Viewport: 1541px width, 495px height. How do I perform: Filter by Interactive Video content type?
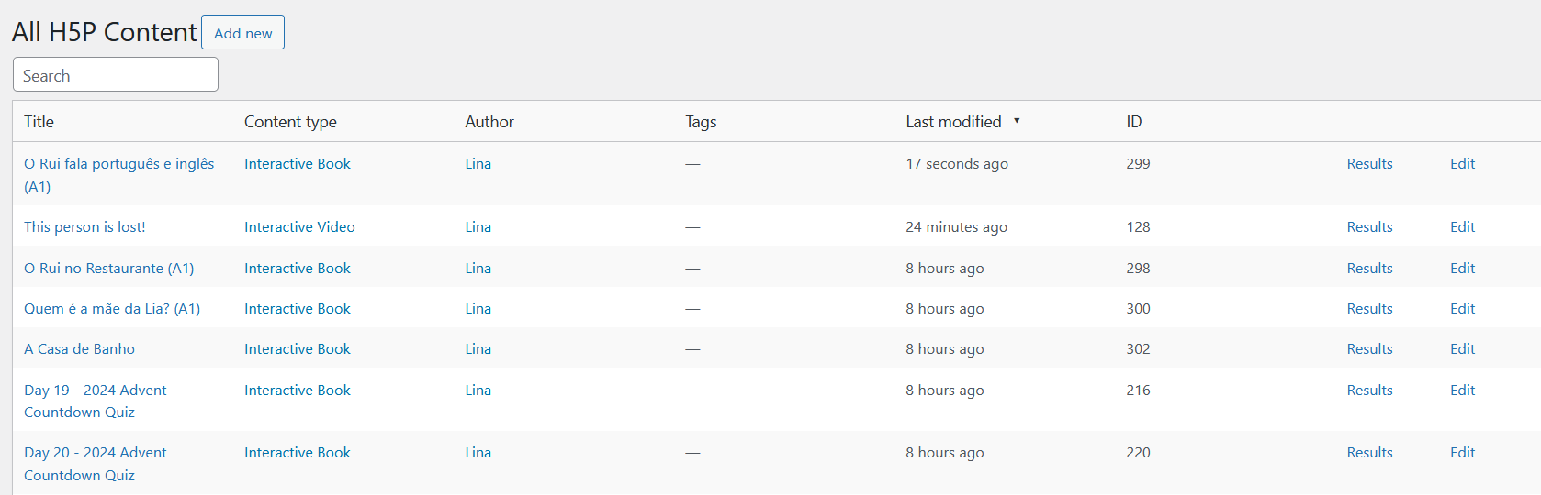coord(299,227)
